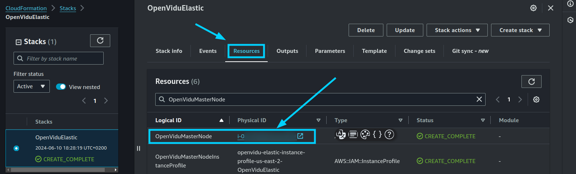Open physical ID external link icon

tap(300, 136)
